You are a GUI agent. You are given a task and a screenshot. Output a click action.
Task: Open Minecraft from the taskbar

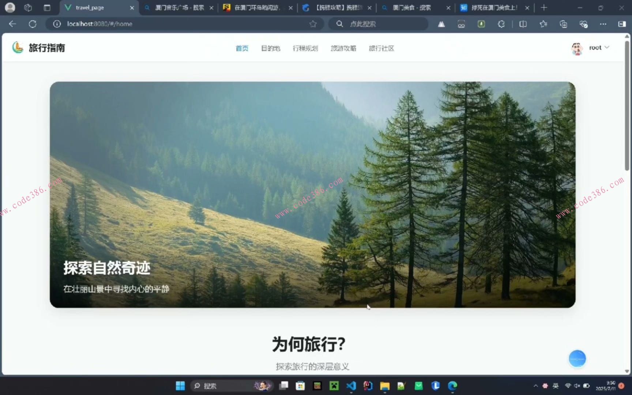tap(334, 386)
